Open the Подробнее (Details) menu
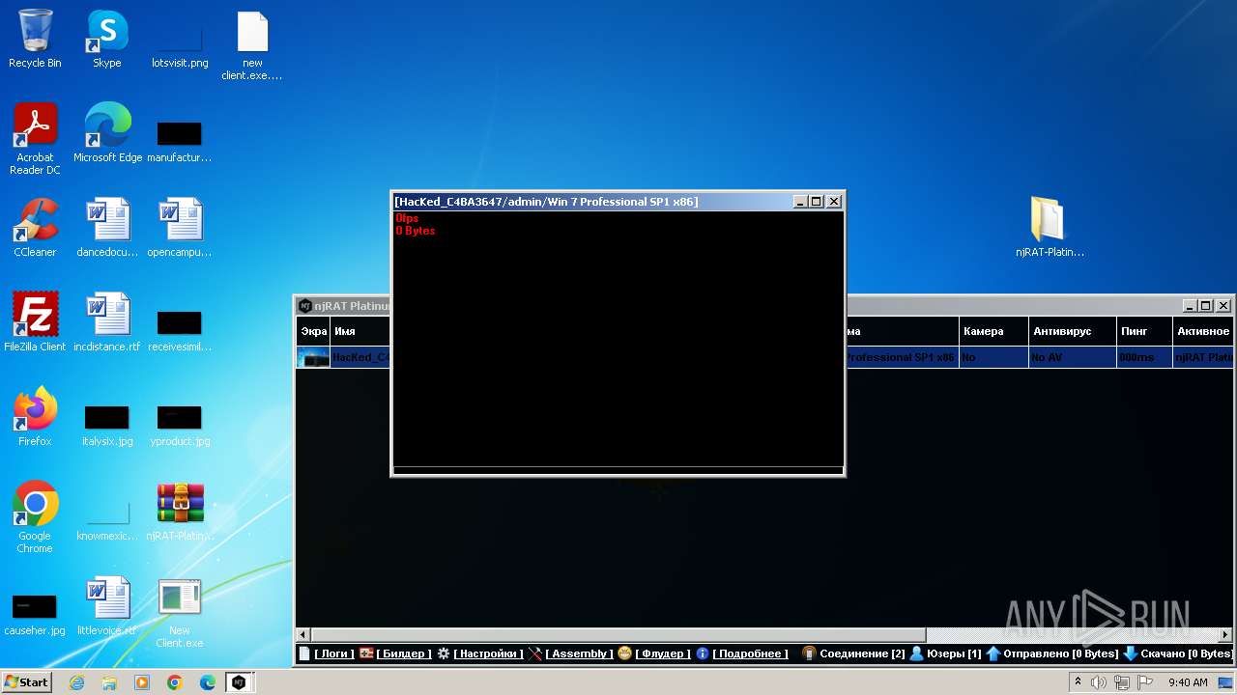 (x=751, y=653)
